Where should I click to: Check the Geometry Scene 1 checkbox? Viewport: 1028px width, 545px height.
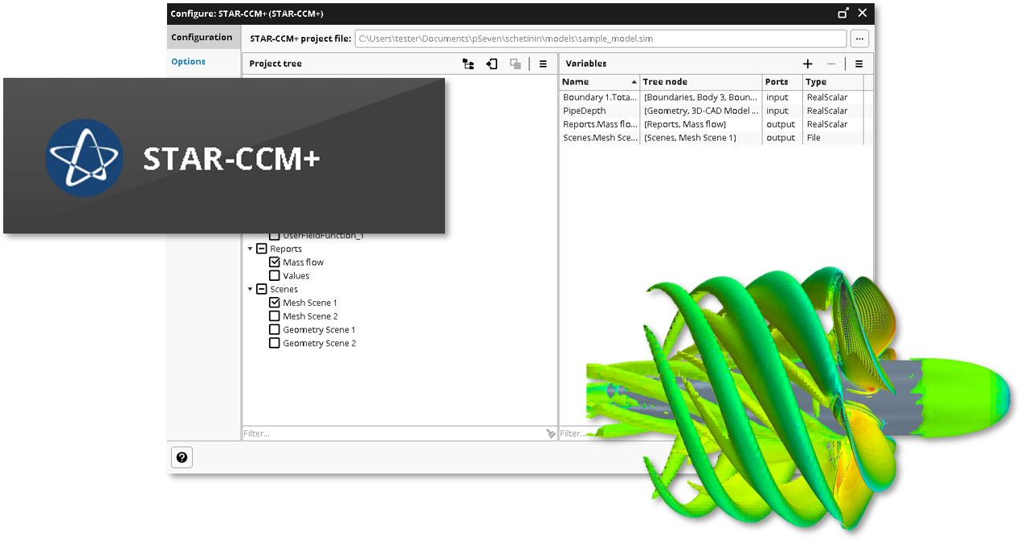click(275, 330)
